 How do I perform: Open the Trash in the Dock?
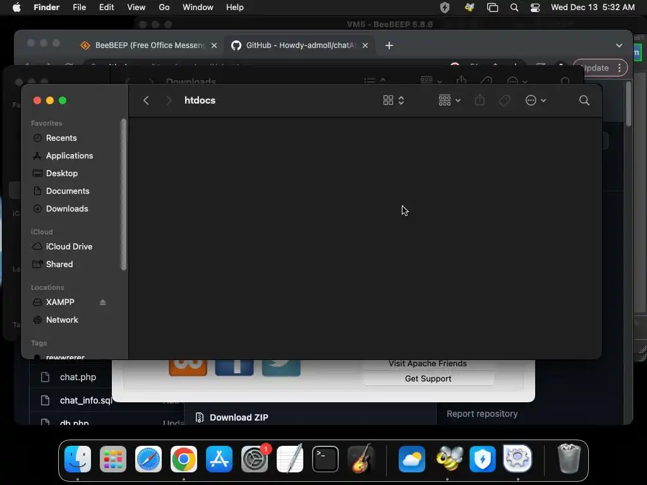(569, 458)
